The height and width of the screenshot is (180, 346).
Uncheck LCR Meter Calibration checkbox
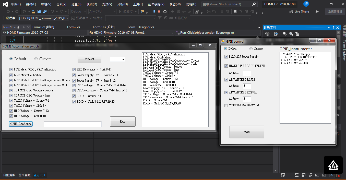[11, 75]
